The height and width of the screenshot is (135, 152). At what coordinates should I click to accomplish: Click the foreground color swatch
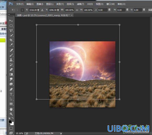(10, 122)
